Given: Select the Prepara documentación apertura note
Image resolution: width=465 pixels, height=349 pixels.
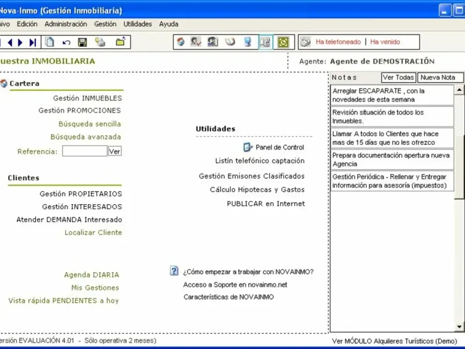Looking at the screenshot, I should pos(392,159).
